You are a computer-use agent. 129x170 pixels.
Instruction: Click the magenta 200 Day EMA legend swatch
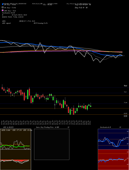coord(3,10)
